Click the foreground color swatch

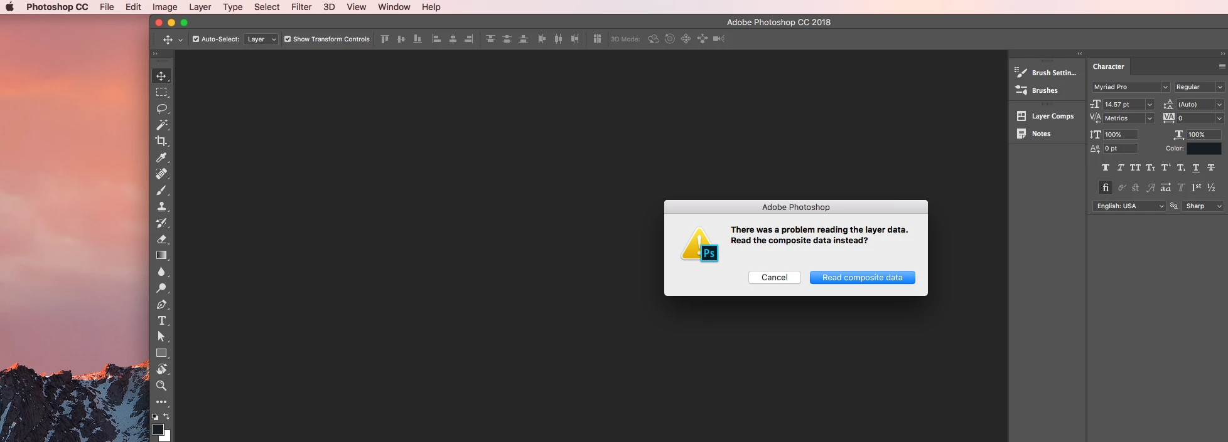(x=158, y=429)
